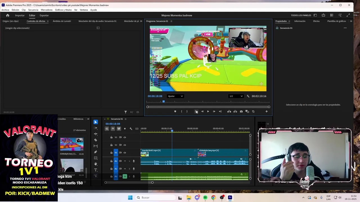
Task: Toggle Snap in timeline
Action: 113,129
